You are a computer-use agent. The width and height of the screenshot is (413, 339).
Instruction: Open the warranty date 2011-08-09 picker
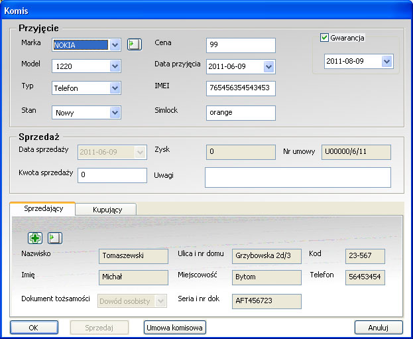tap(387, 62)
